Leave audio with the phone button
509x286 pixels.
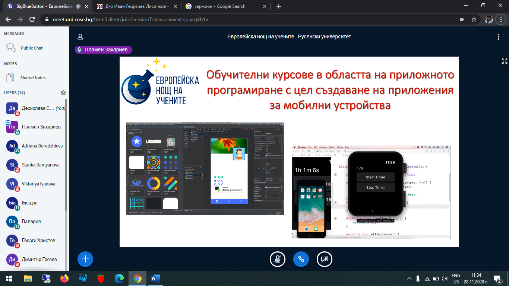pyautogui.click(x=301, y=260)
